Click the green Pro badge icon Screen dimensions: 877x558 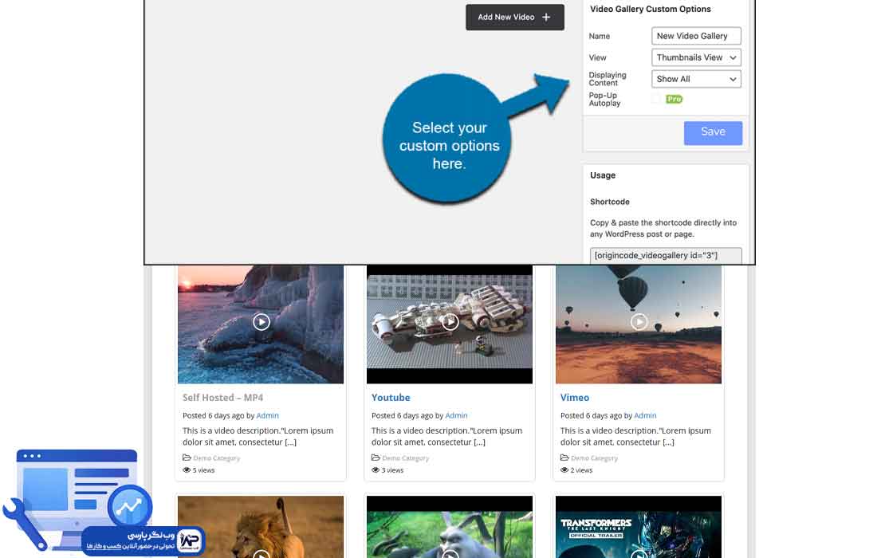pyautogui.click(x=674, y=99)
